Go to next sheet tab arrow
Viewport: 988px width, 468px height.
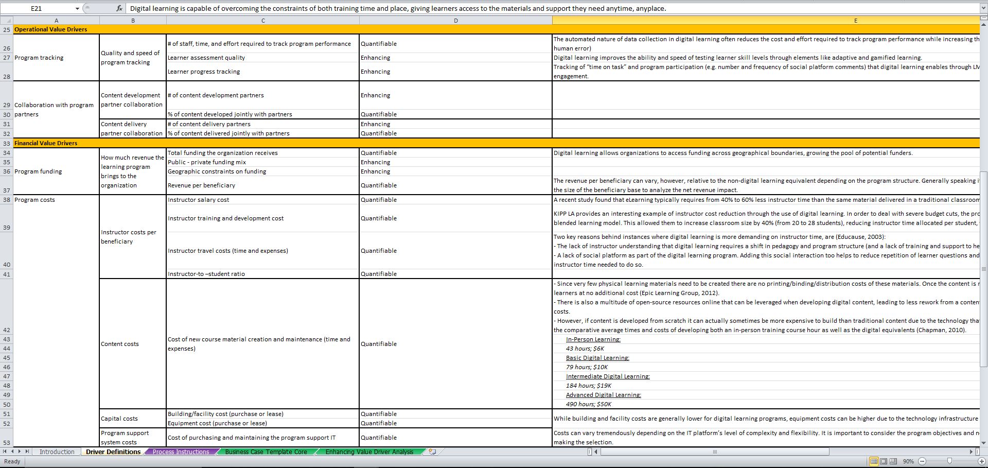20,452
